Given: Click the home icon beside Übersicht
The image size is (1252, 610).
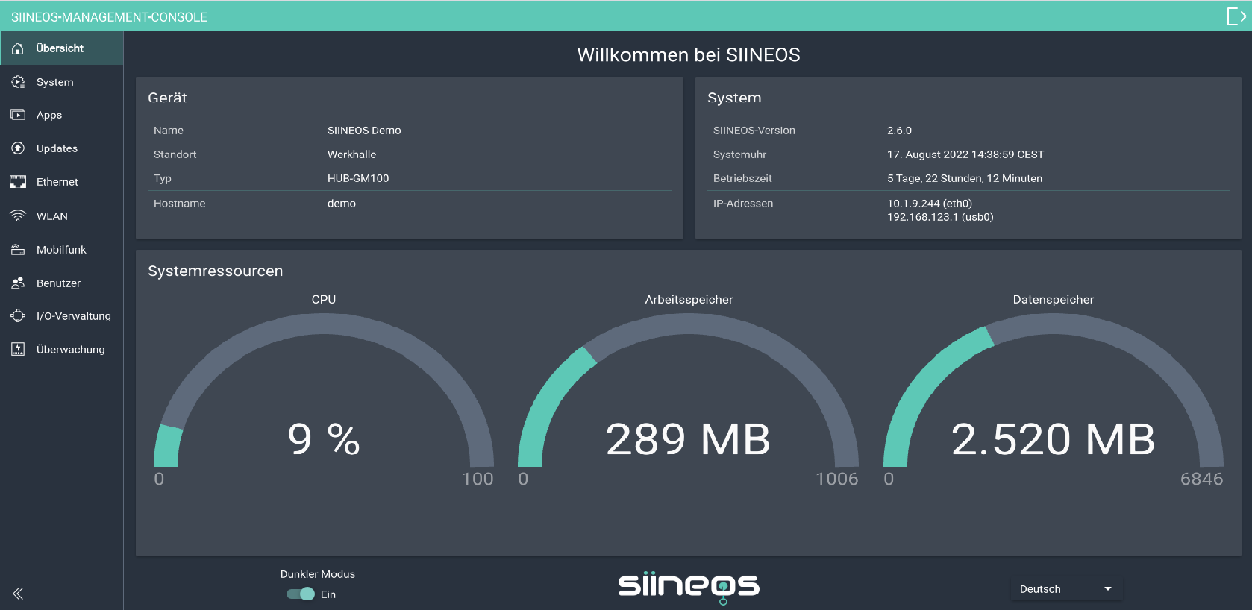Looking at the screenshot, I should [x=18, y=48].
